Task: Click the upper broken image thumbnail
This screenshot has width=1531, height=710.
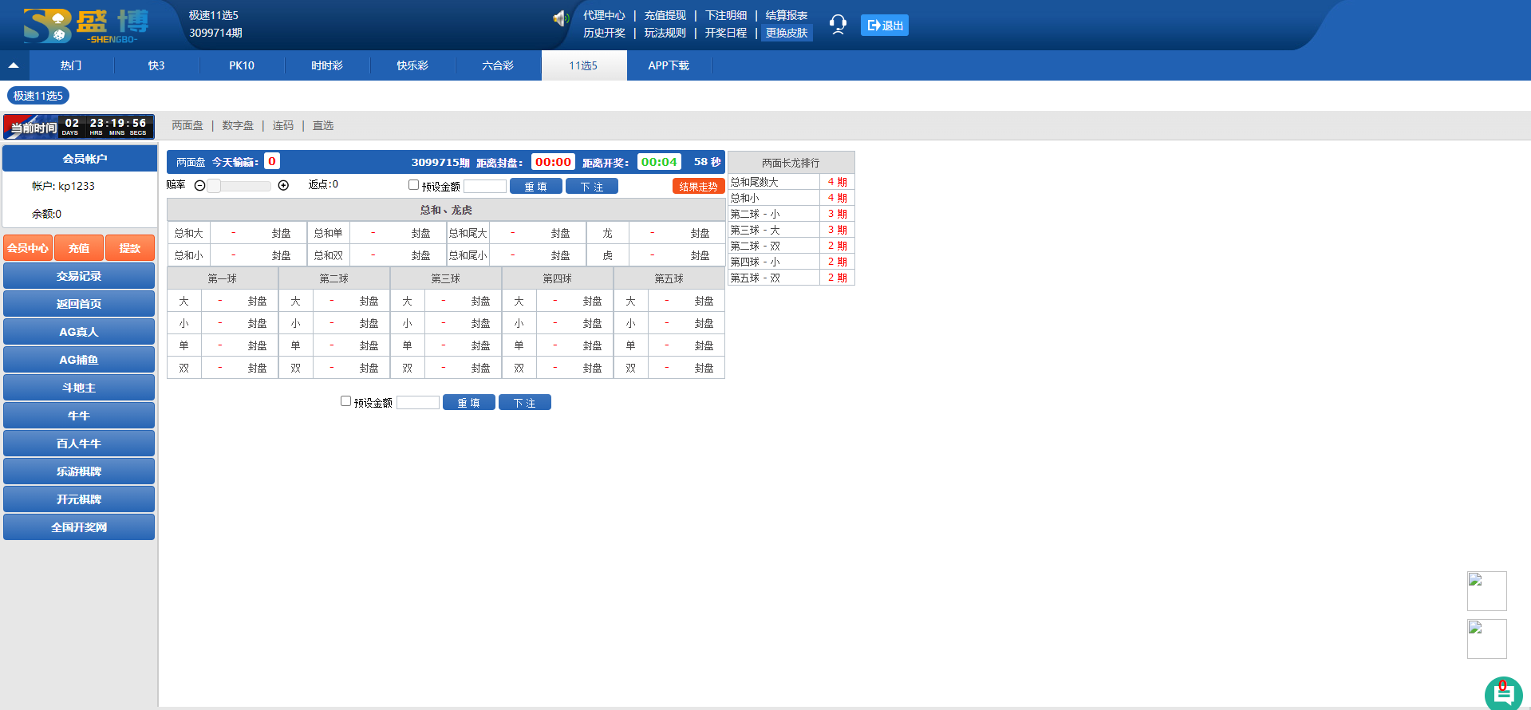Action: (1486, 591)
